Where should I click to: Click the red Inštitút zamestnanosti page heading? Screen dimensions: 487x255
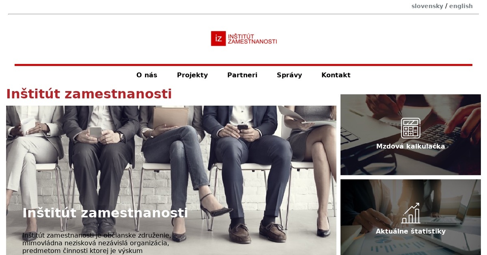pos(89,94)
